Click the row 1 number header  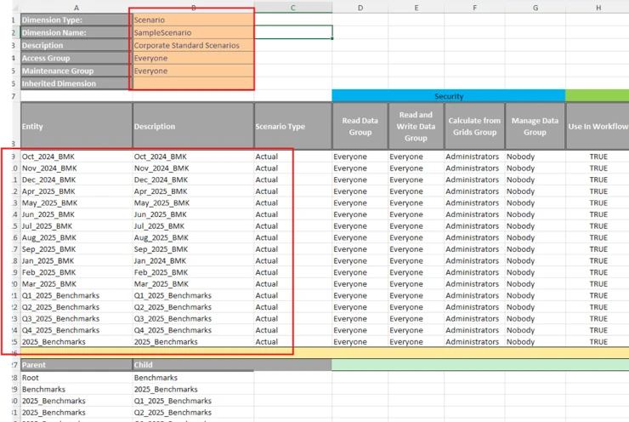(12, 20)
